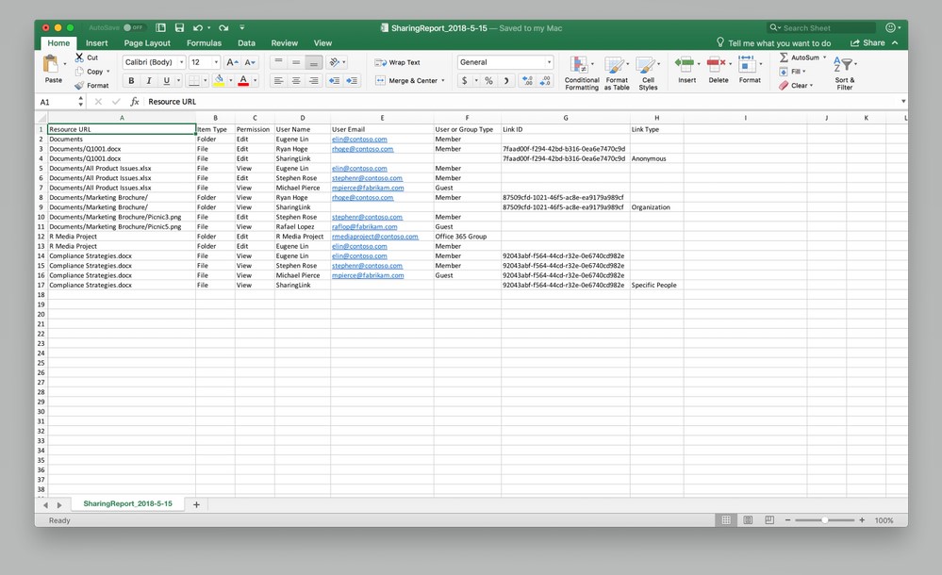Open Sort & Filter
The width and height of the screenshot is (942, 575).
click(x=844, y=73)
